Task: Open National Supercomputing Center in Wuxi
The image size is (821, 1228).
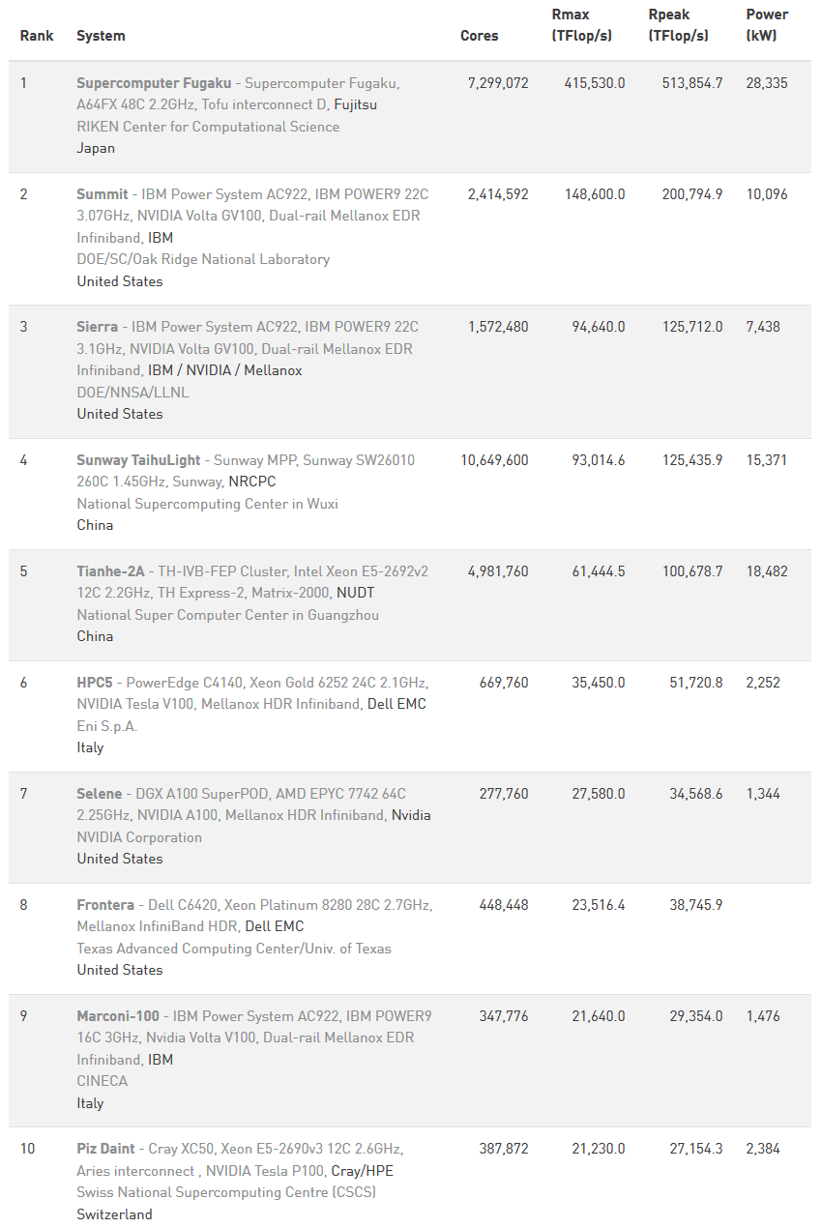Action: point(207,504)
